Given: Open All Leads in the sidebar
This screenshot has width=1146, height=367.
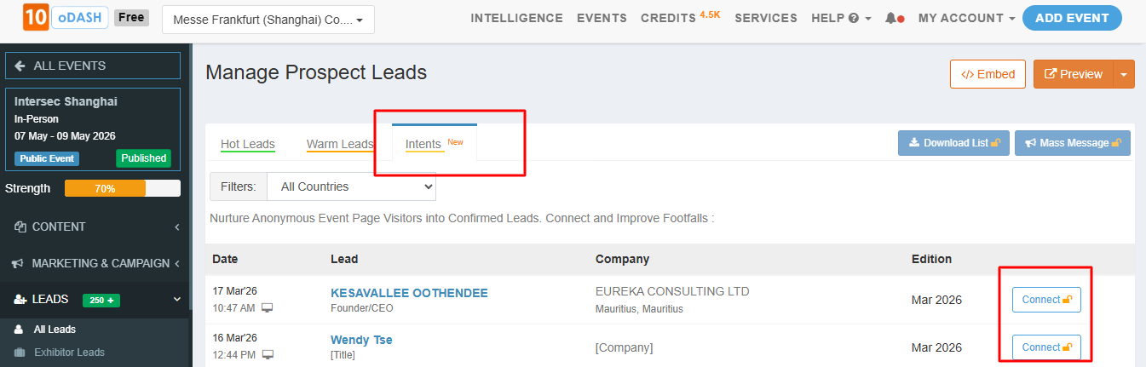Looking at the screenshot, I should (x=55, y=330).
